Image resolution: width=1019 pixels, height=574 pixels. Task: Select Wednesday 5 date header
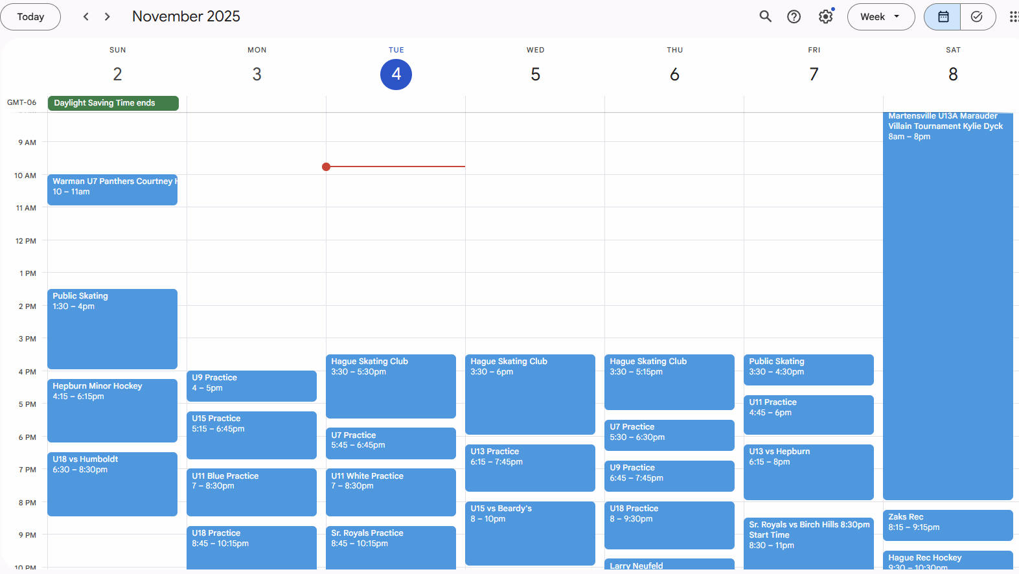coord(535,75)
